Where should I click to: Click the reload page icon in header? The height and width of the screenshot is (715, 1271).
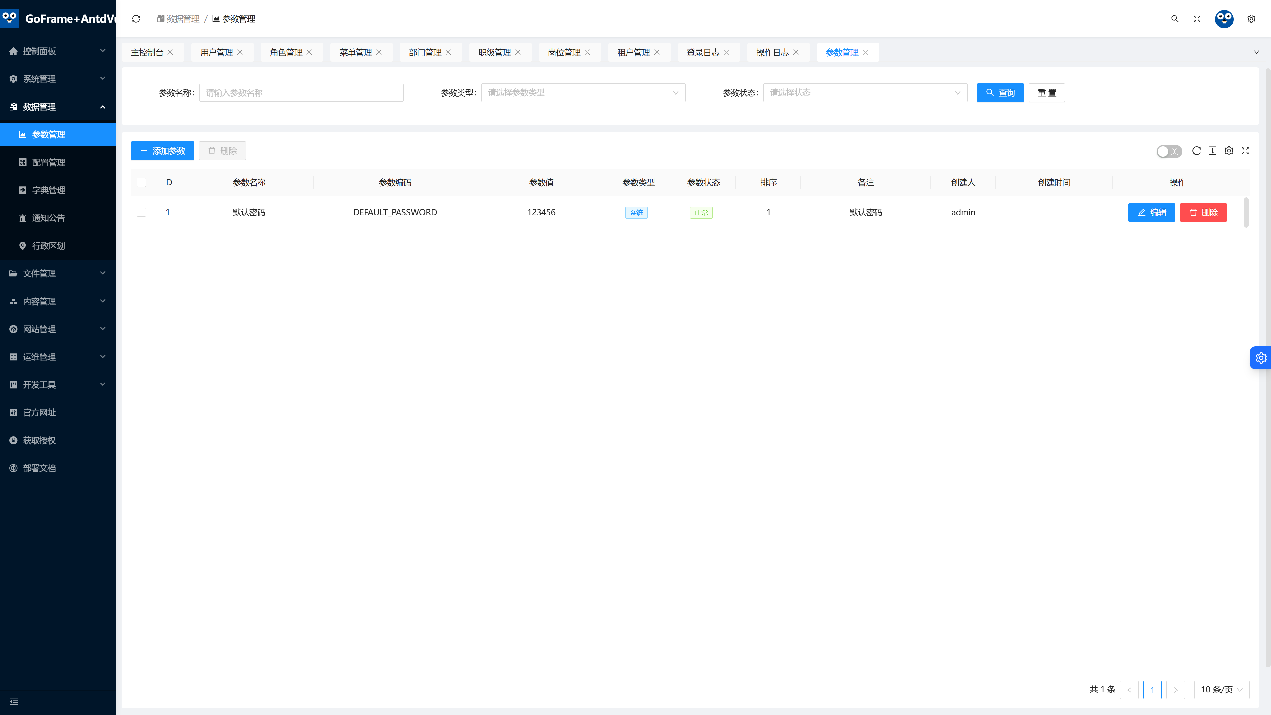tap(136, 19)
